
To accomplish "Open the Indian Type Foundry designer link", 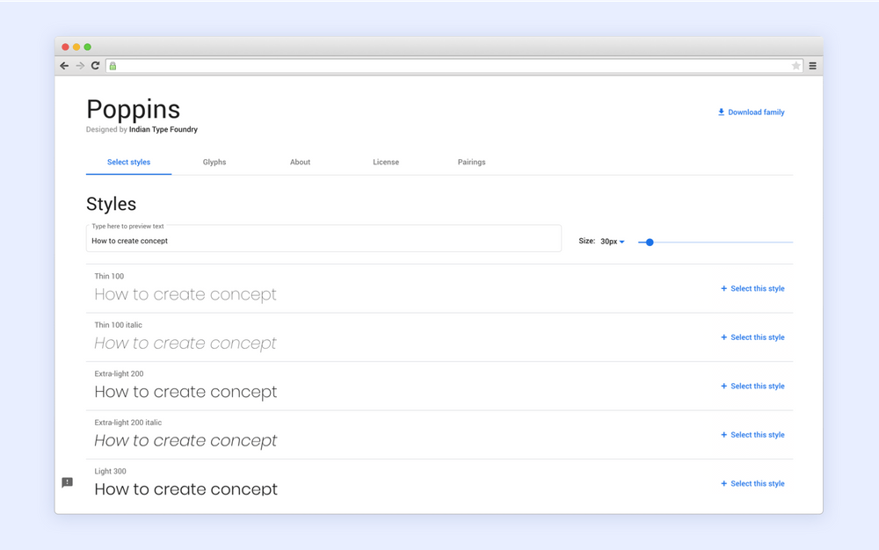I will pyautogui.click(x=163, y=129).
